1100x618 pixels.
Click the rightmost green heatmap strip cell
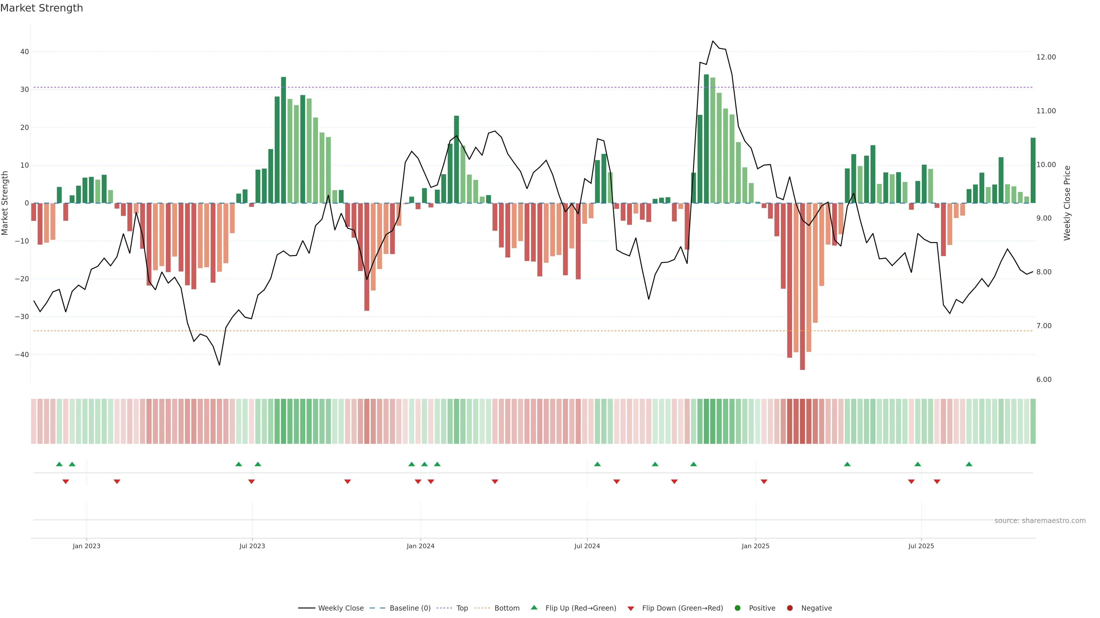tap(1032, 421)
